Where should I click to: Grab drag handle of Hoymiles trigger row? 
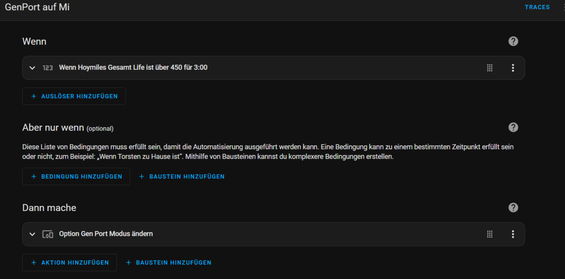pos(490,68)
